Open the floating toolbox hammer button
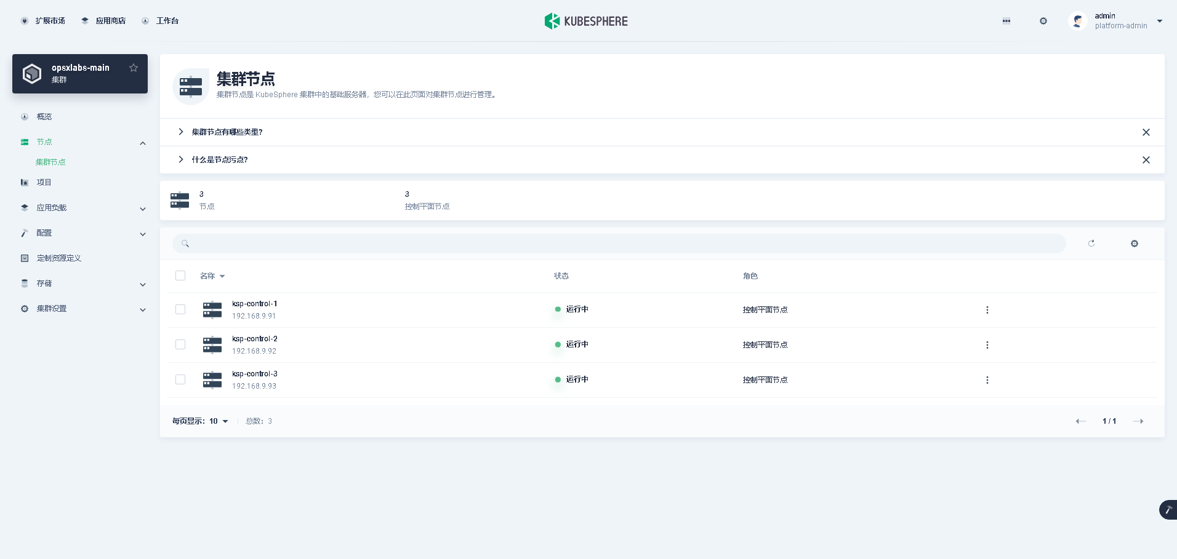 click(x=1168, y=510)
